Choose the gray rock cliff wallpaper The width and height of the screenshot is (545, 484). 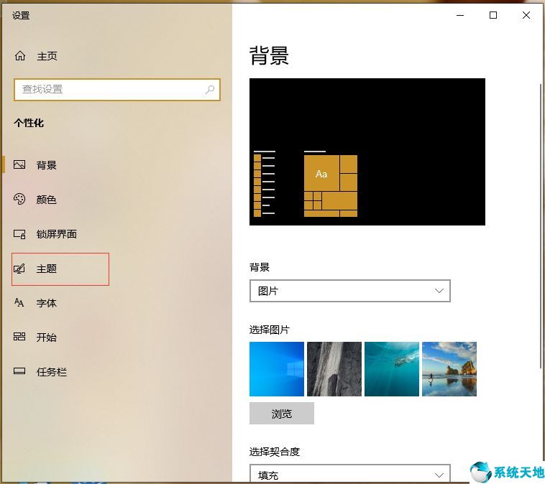coord(334,369)
